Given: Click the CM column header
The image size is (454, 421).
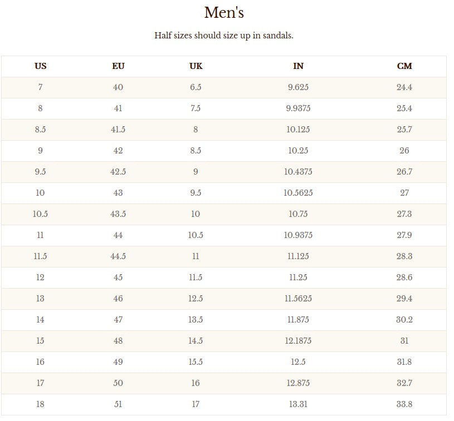Looking at the screenshot, I should [x=404, y=66].
